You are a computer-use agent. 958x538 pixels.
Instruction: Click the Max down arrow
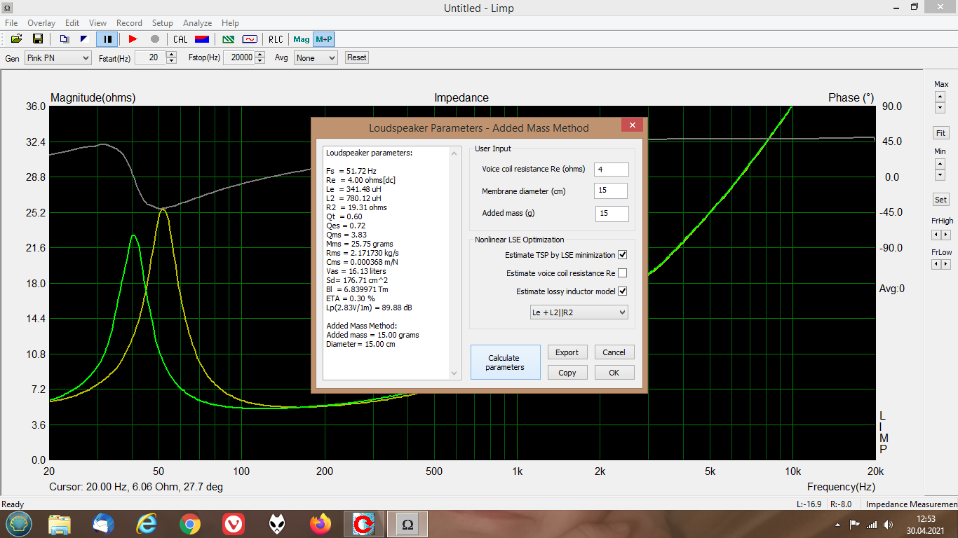tap(940, 108)
